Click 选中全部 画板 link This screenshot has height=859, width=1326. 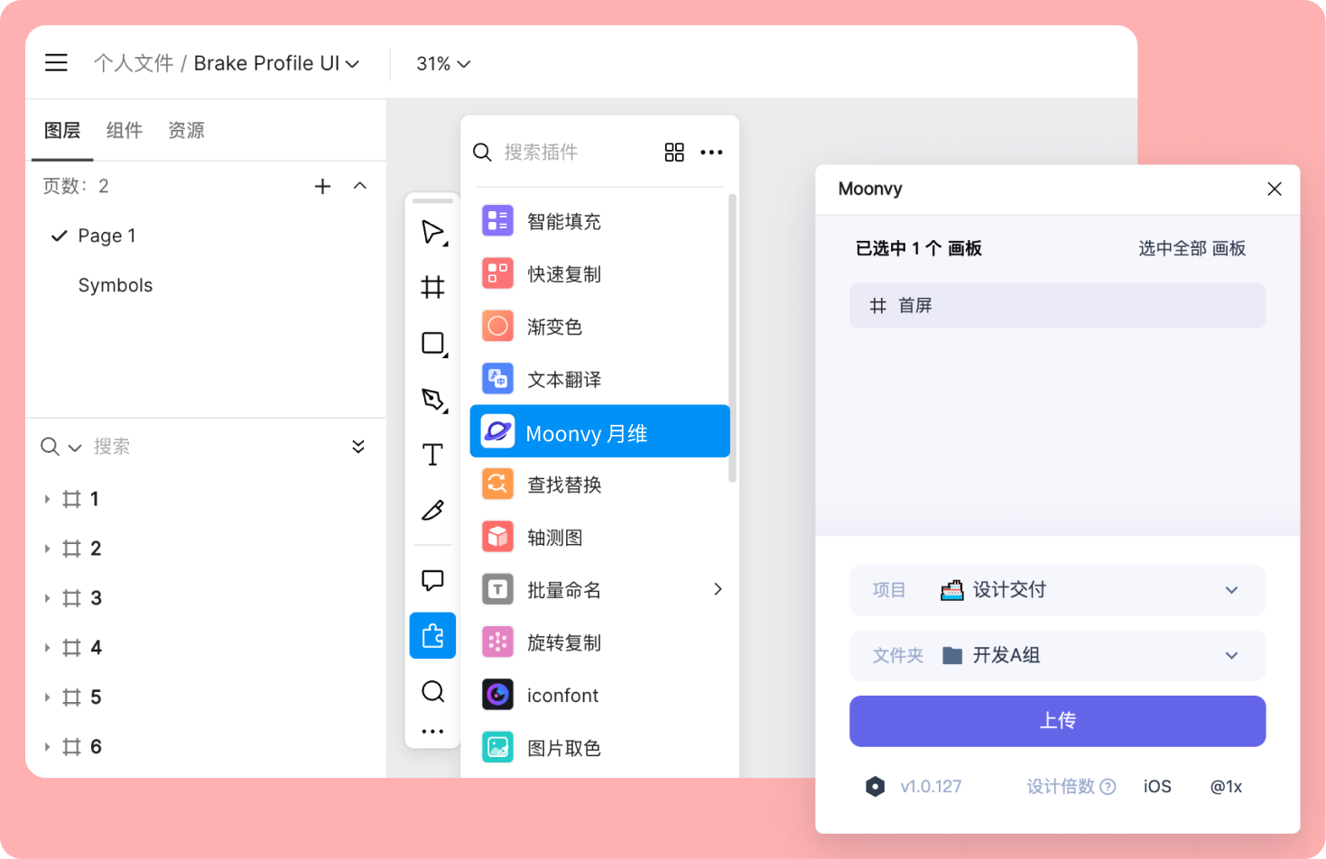(x=1192, y=249)
